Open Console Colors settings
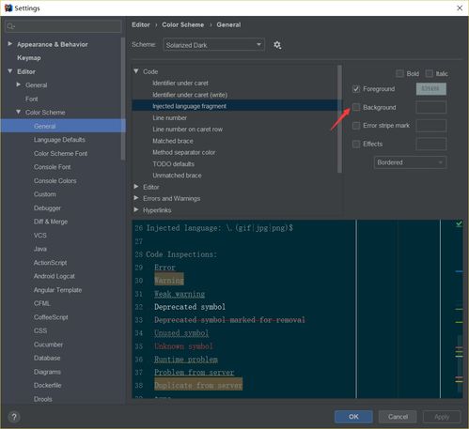 (55, 181)
